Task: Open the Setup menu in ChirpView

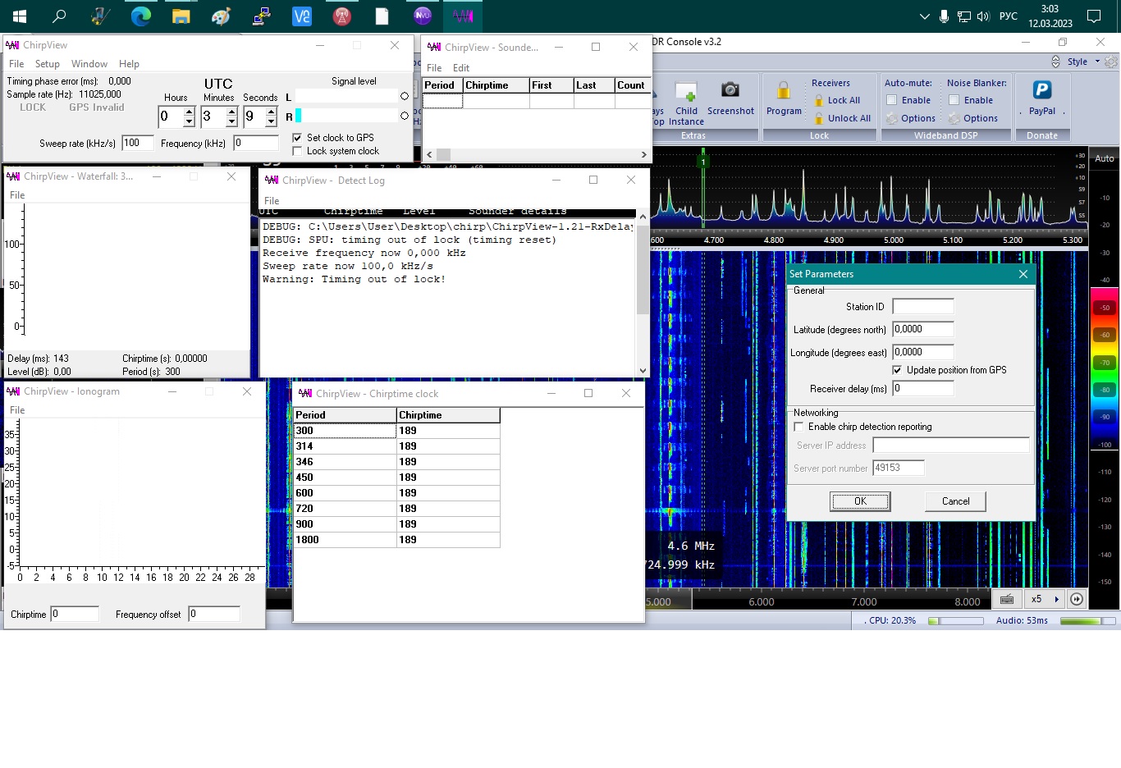Action: pyautogui.click(x=47, y=64)
